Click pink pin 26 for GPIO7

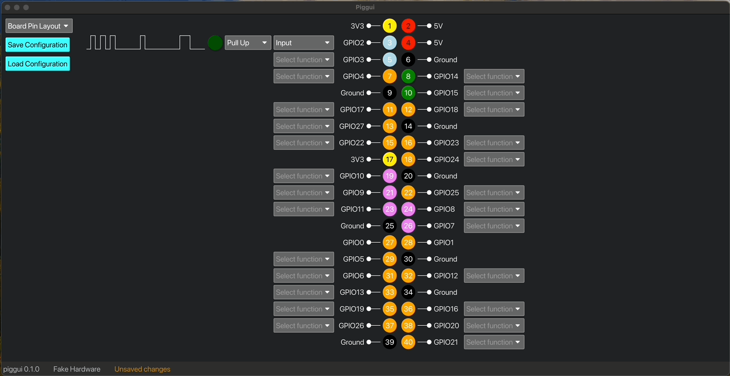(408, 226)
